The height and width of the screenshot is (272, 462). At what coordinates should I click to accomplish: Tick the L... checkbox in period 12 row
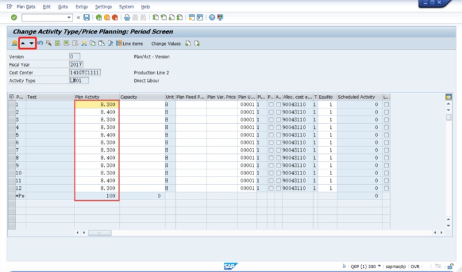tap(386, 188)
